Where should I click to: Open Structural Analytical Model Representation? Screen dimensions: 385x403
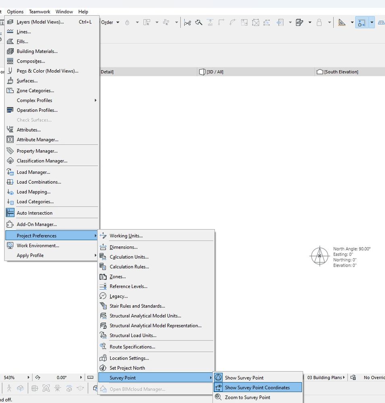coord(156,326)
